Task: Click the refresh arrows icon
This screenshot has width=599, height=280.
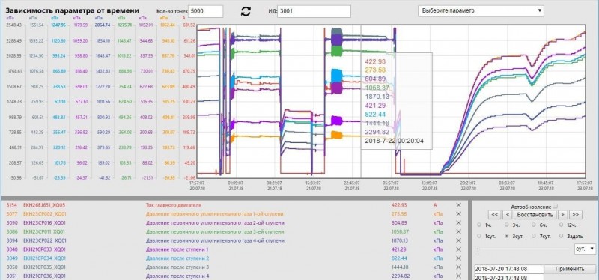Action: pos(246,11)
